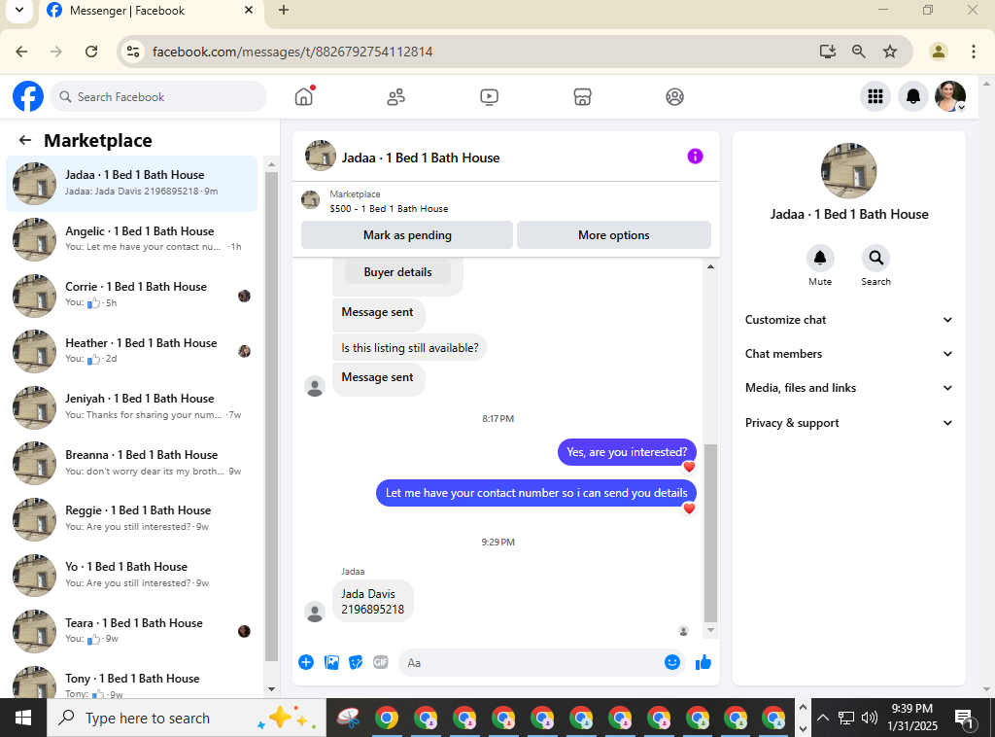Bookmark this page with star icon

pyautogui.click(x=890, y=52)
